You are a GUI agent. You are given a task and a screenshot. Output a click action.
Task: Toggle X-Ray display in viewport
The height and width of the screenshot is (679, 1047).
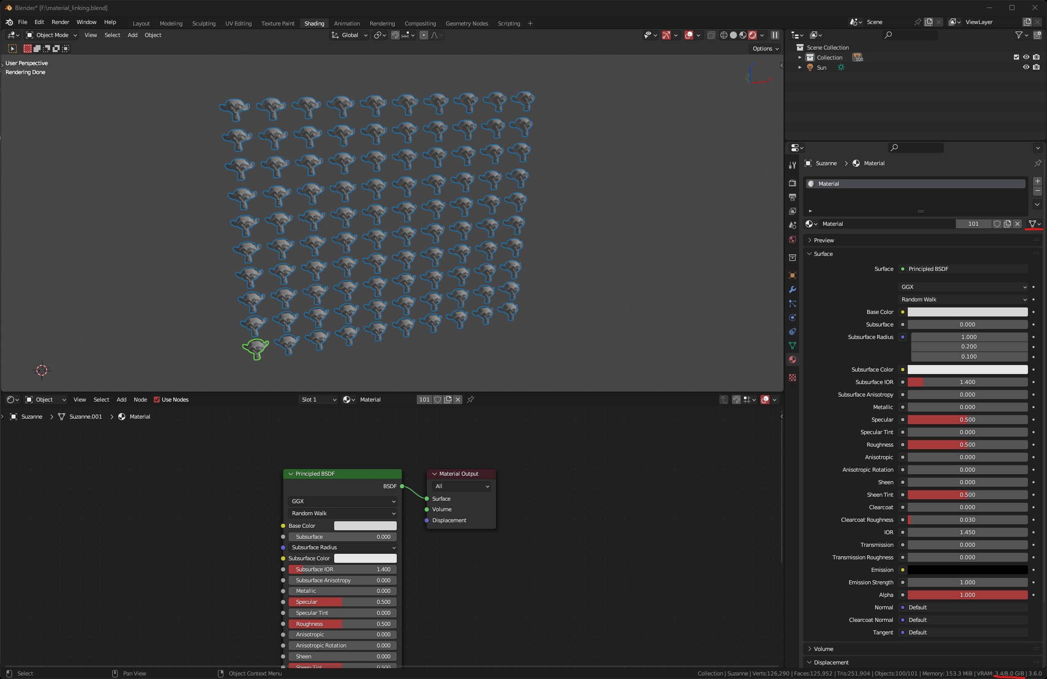point(711,35)
